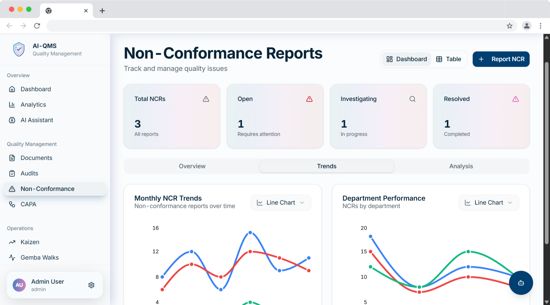Click the AI Assistant brain icon

(x=12, y=120)
